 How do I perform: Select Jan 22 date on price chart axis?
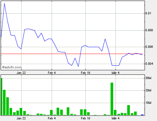(x=21, y=73)
